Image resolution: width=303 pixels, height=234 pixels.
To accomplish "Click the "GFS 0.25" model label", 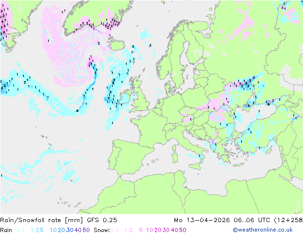I will tap(102, 220).
